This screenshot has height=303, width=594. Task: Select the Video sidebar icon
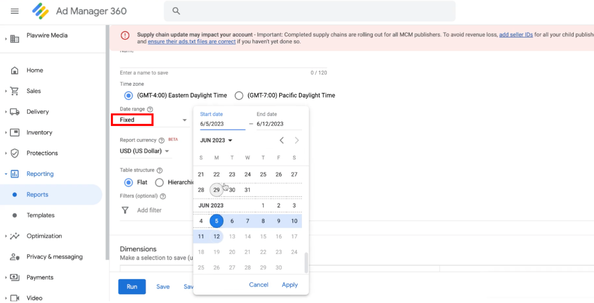coord(15,297)
